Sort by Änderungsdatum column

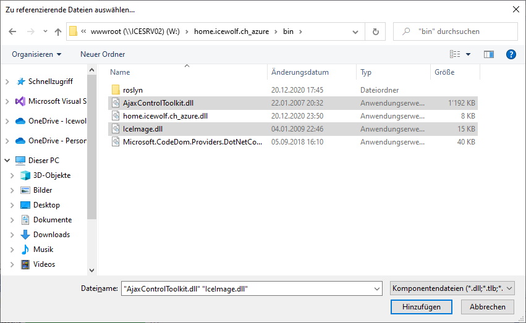pos(300,72)
